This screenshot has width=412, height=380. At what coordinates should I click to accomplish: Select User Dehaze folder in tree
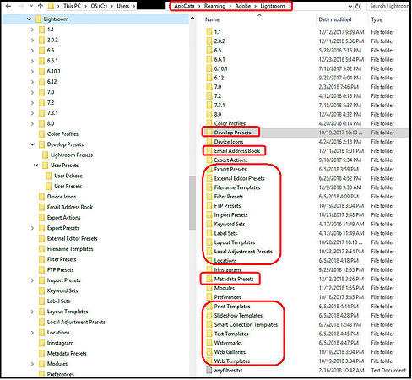click(x=68, y=176)
